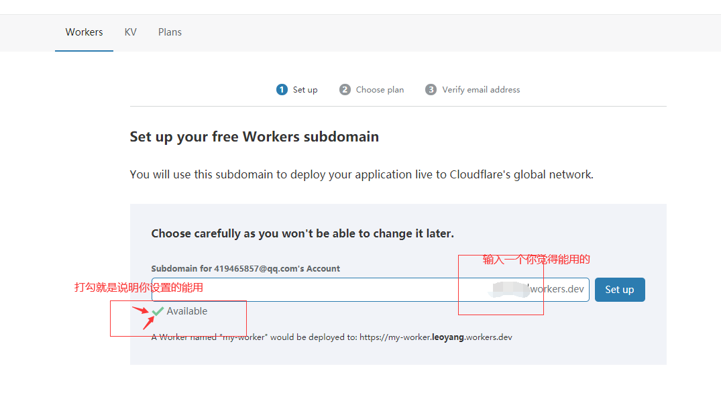This screenshot has height=395, width=721.
Task: Select the "Set up" step label
Action: click(x=305, y=90)
